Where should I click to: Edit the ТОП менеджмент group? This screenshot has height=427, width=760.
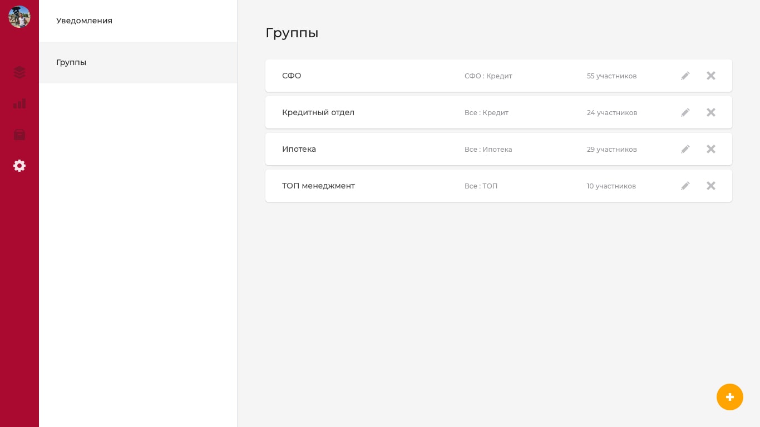pyautogui.click(x=685, y=186)
